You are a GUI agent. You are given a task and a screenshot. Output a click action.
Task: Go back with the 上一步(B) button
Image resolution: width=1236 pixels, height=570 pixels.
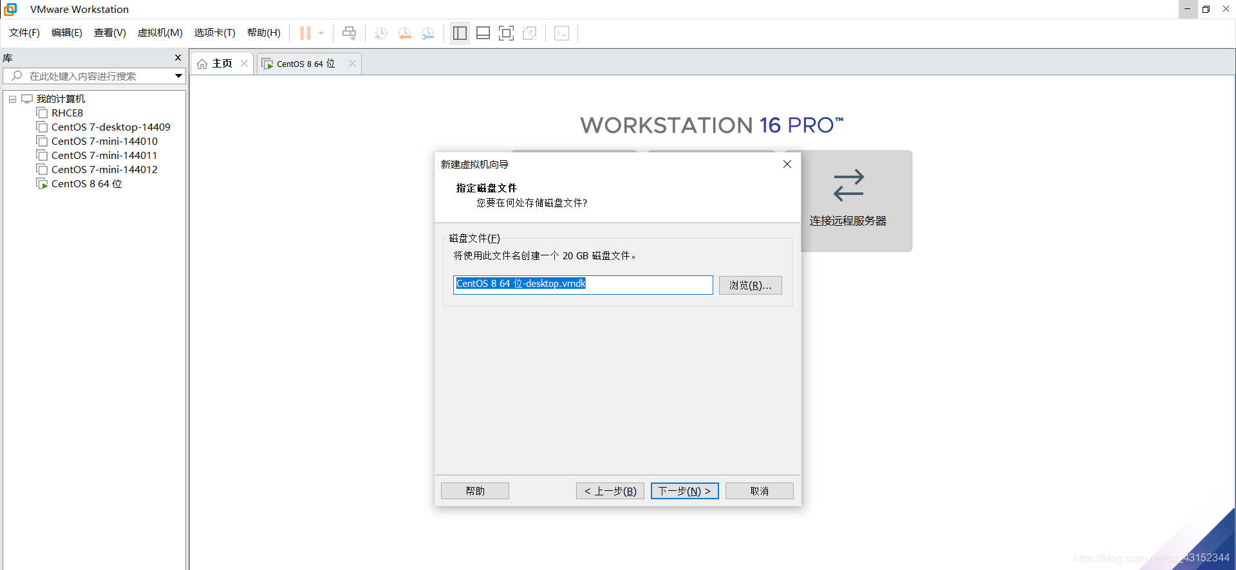coord(610,491)
